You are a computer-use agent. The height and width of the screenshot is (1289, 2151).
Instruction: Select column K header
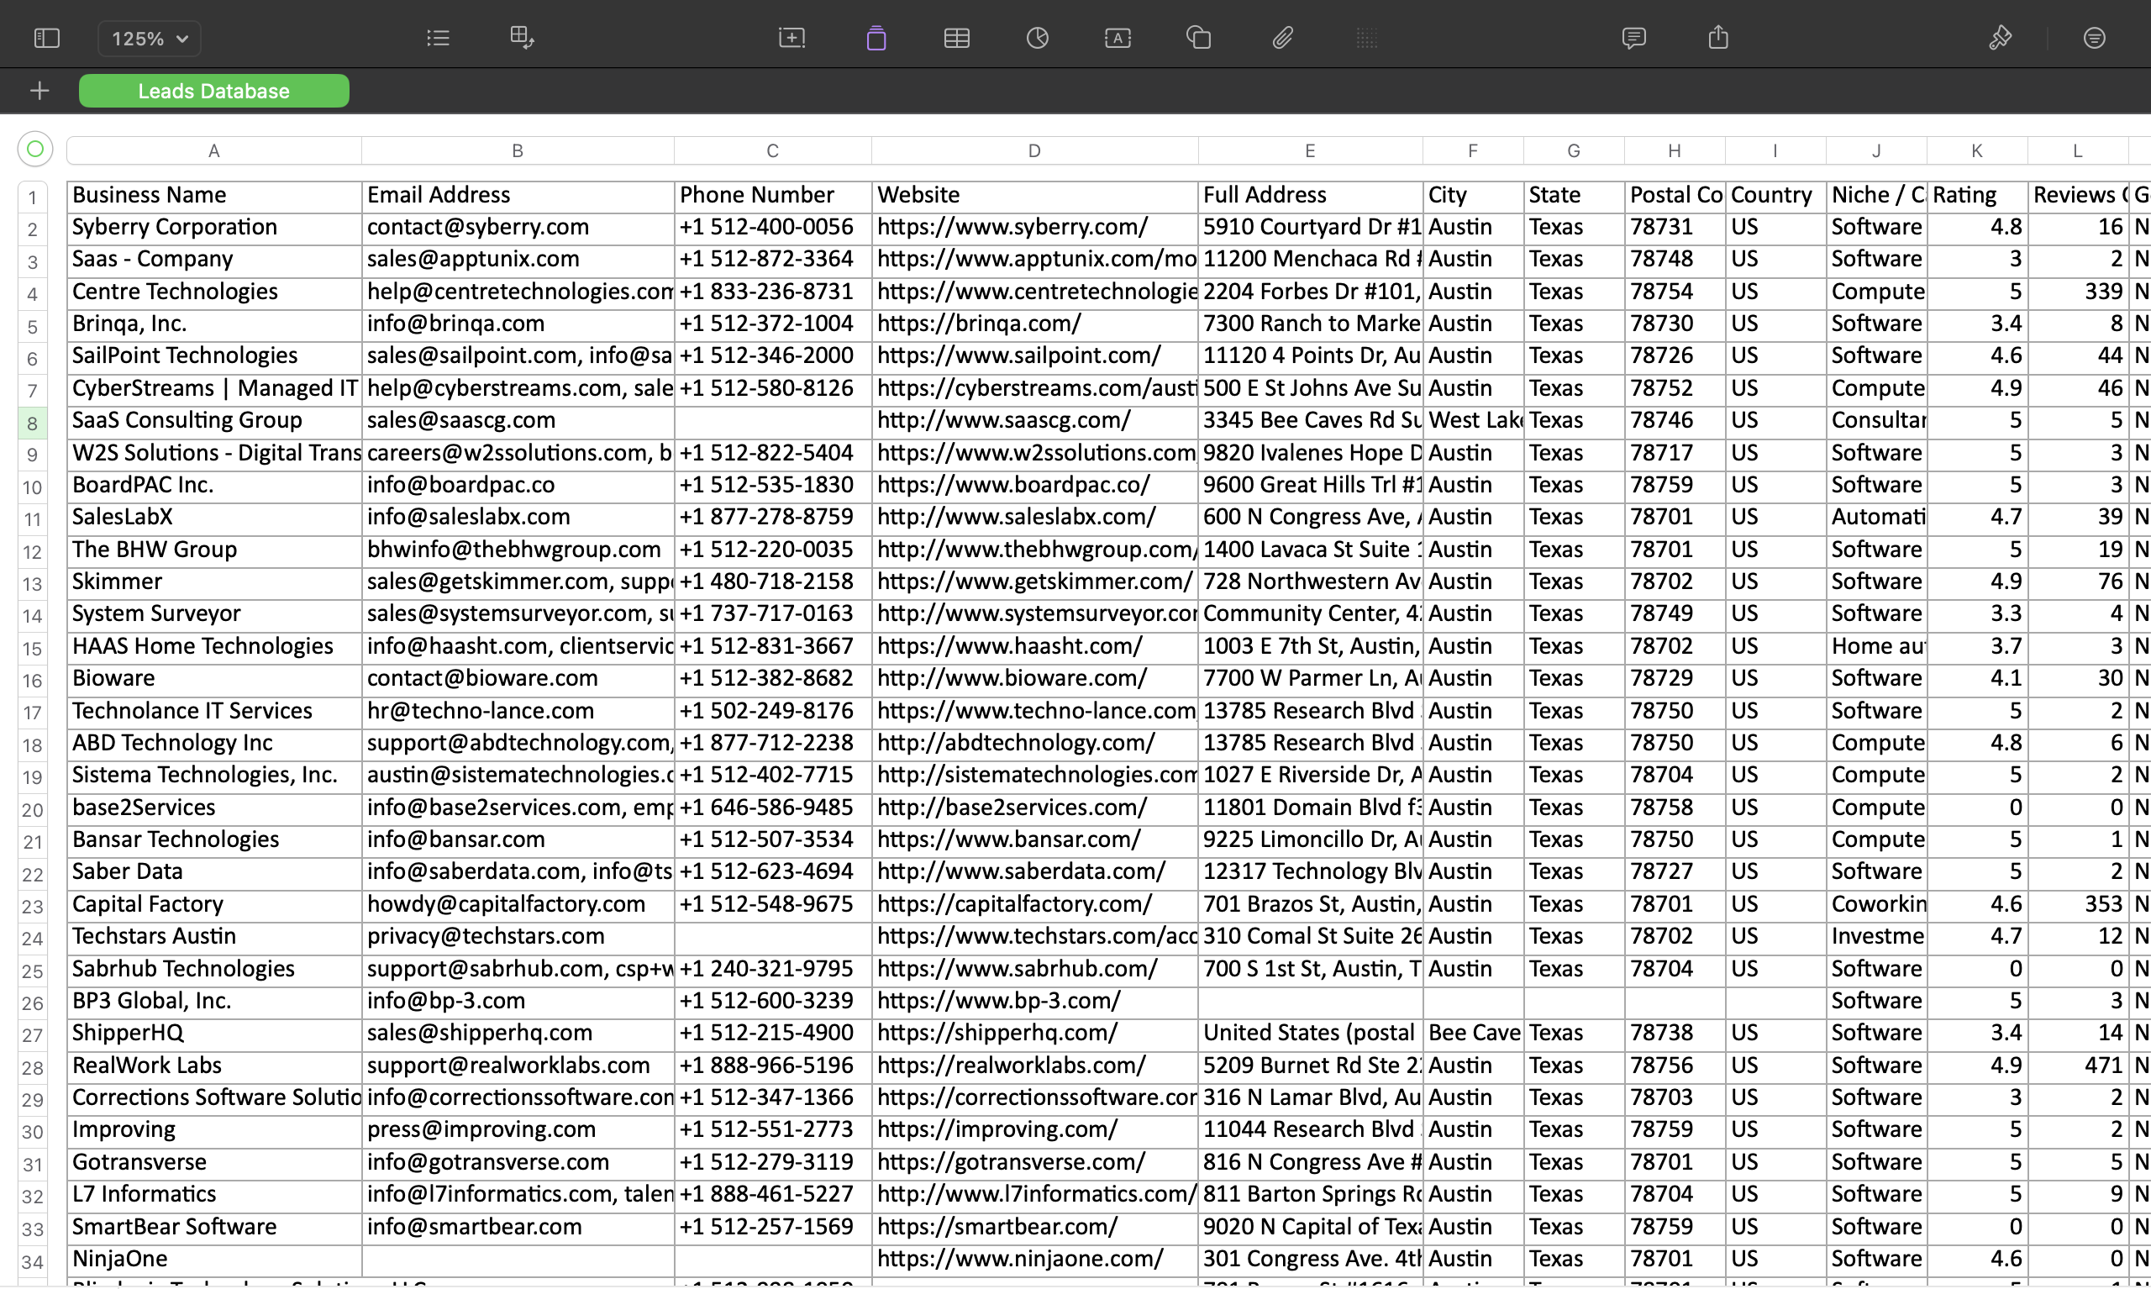(1977, 150)
